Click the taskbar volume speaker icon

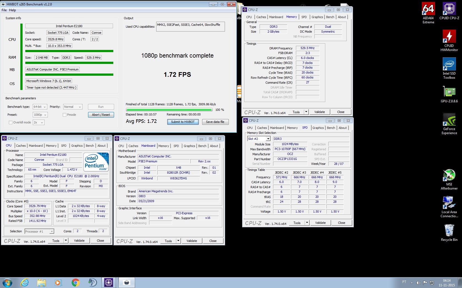pos(418,283)
